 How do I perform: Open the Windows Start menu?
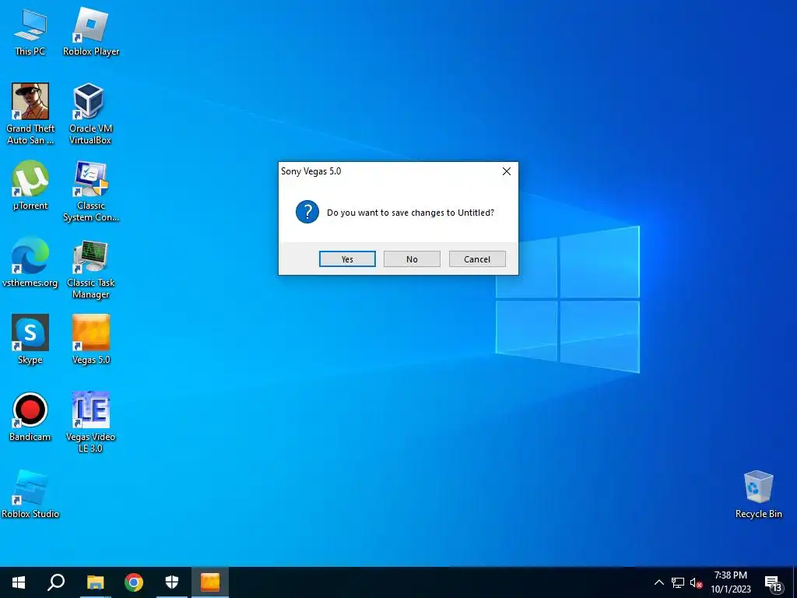tap(19, 582)
